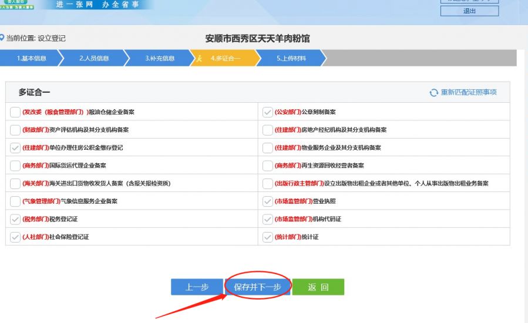The image size is (528, 323).
Task: Click the 机构代码证 label text
Action: tap(327, 219)
